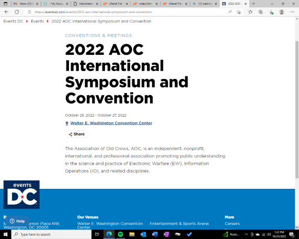Viewport: 299px width, 239px height.
Task: Open Windows Start menu
Action: point(6,234)
